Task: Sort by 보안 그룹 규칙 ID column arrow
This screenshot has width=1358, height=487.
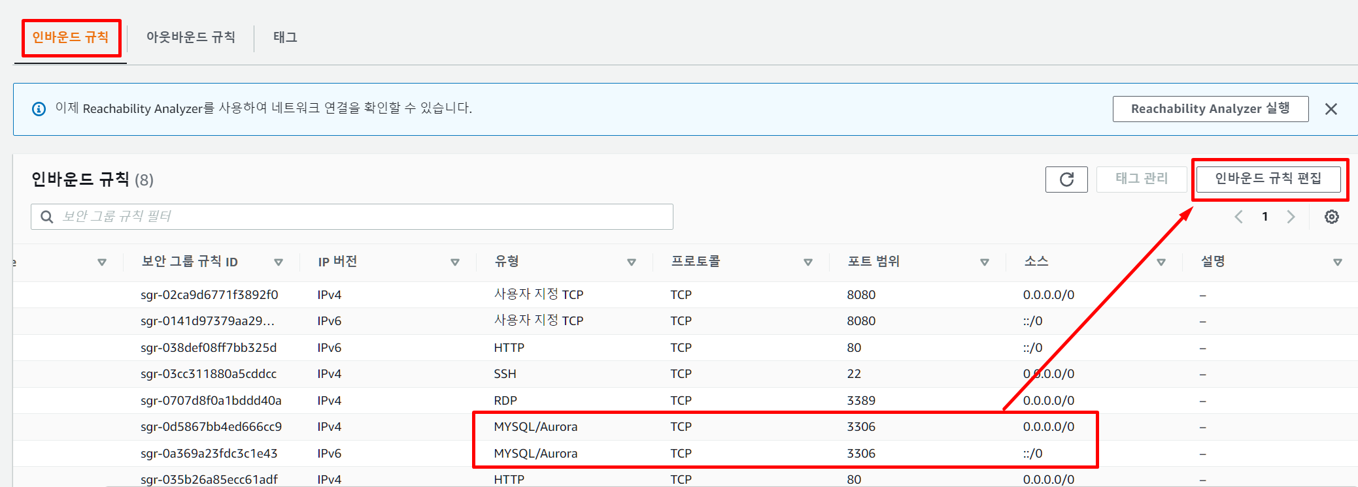Action: pyautogui.click(x=279, y=262)
